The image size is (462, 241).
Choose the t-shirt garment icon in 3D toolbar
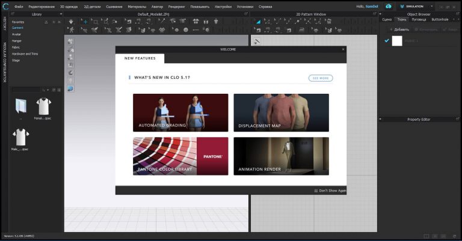click(216, 21)
